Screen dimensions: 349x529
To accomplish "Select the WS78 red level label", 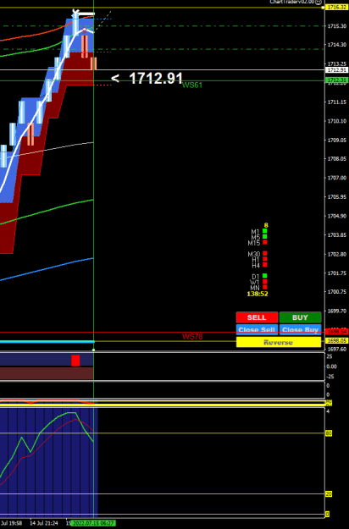I will 192,336.
